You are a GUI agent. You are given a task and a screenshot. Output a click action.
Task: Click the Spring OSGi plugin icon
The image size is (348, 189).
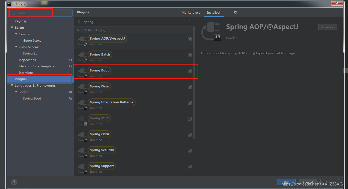point(82,137)
